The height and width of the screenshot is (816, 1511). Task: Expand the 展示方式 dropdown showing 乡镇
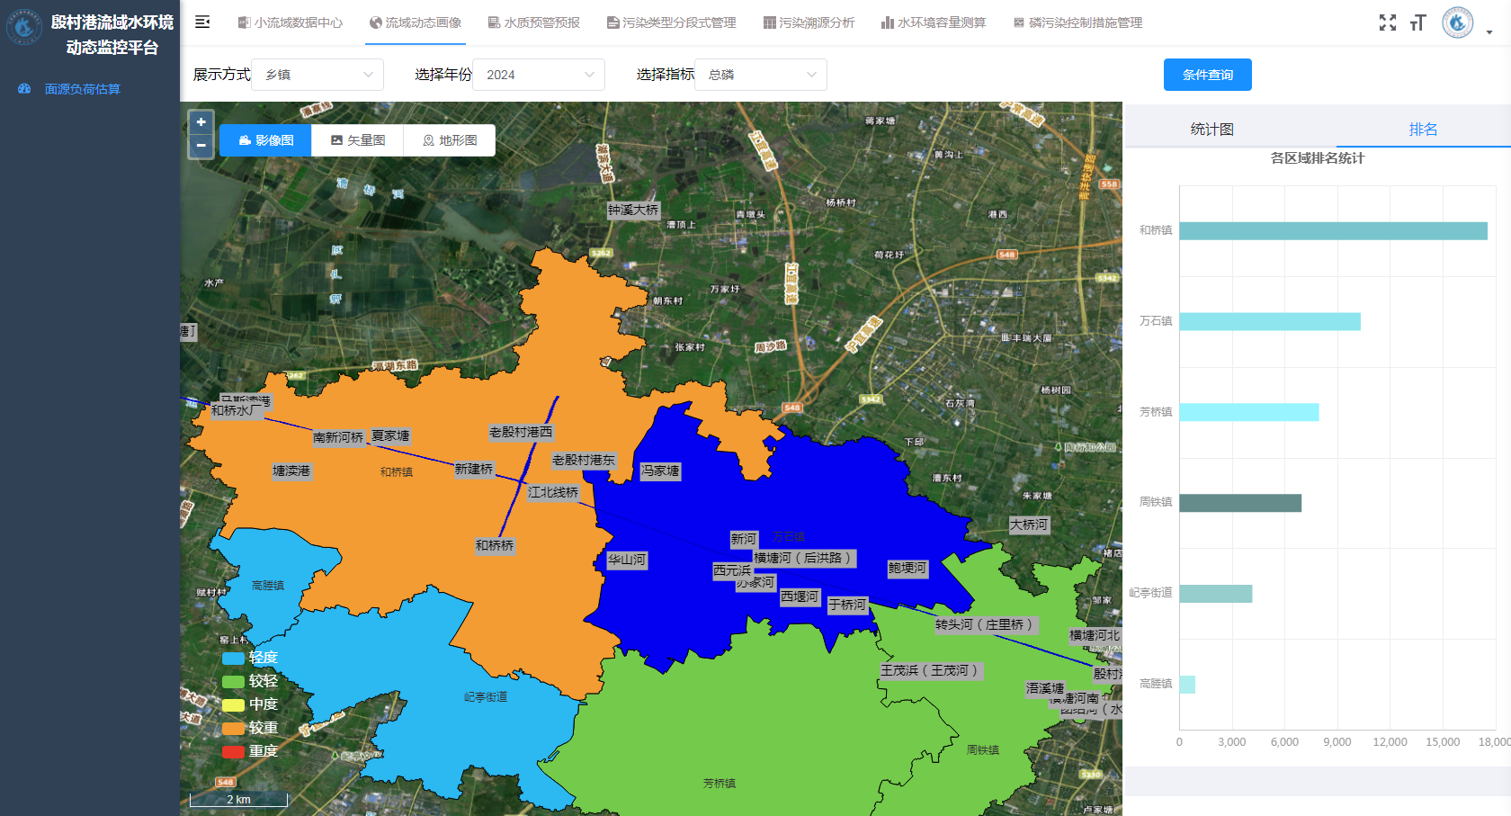point(317,75)
